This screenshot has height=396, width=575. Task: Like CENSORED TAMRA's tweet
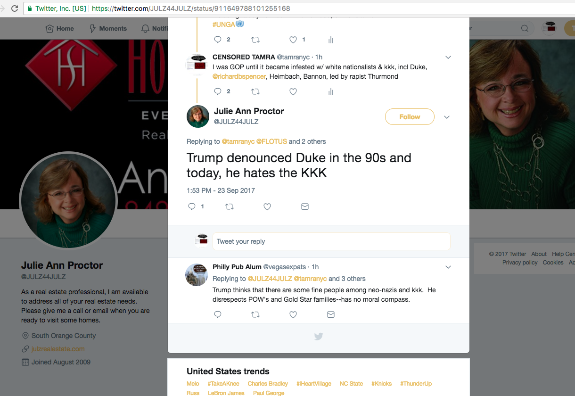tap(293, 91)
